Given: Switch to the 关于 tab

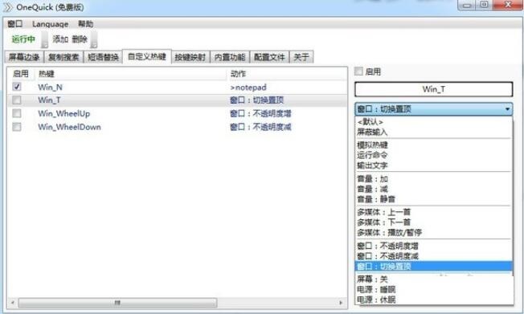Looking at the screenshot, I should point(301,57).
